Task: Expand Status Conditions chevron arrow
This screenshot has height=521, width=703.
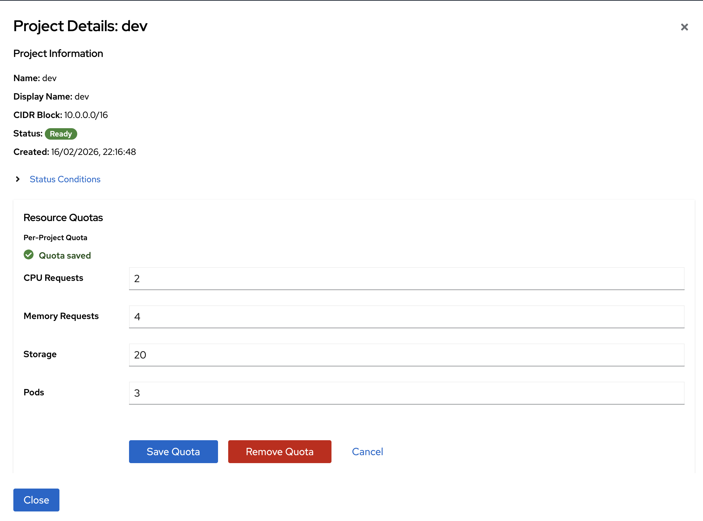Action: tap(18, 179)
